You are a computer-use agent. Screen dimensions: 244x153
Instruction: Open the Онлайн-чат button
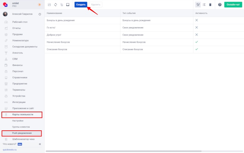click(x=233, y=5)
